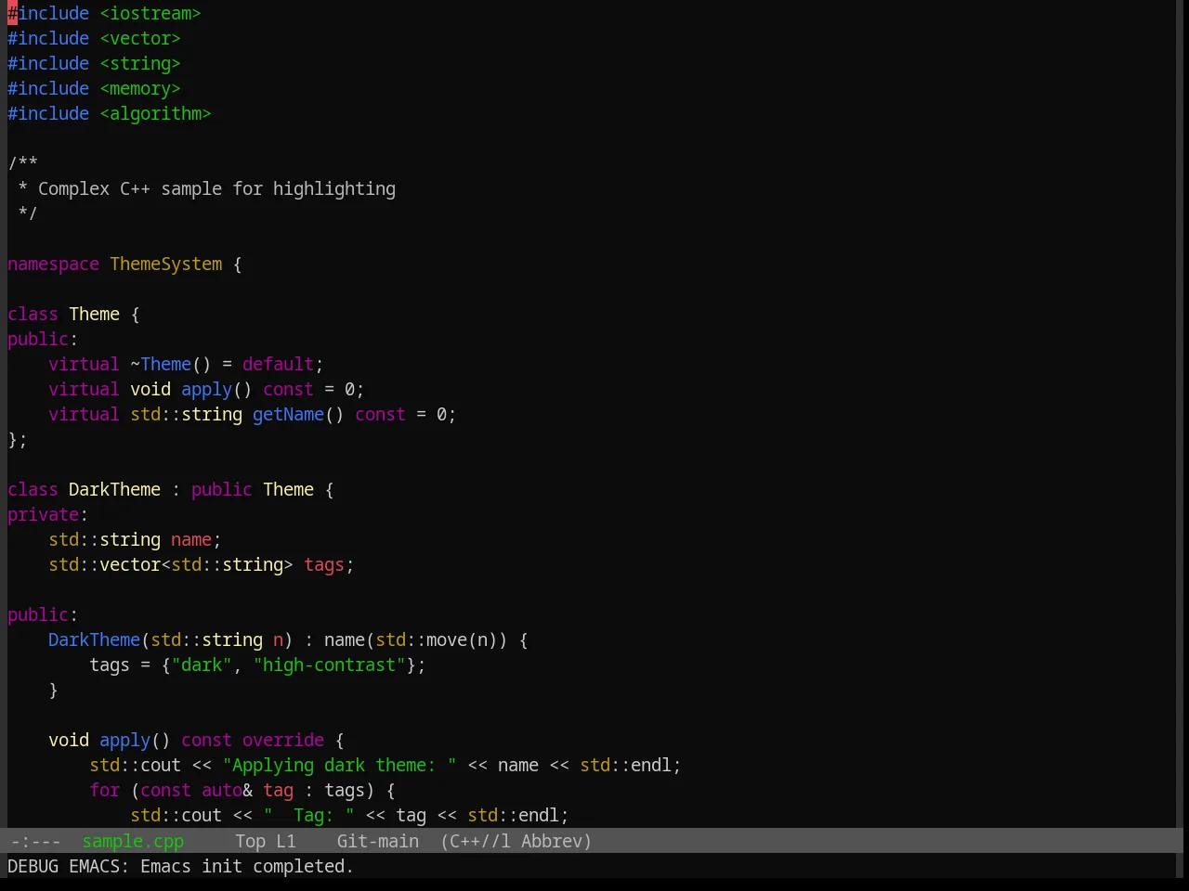Image resolution: width=1189 pixels, height=891 pixels.
Task: Click the comment 'Complex C++ sample for highlighting'
Action: point(216,188)
